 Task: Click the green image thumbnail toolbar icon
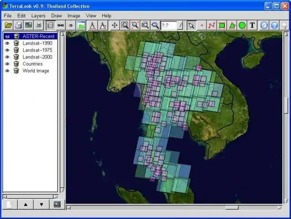pos(81,25)
